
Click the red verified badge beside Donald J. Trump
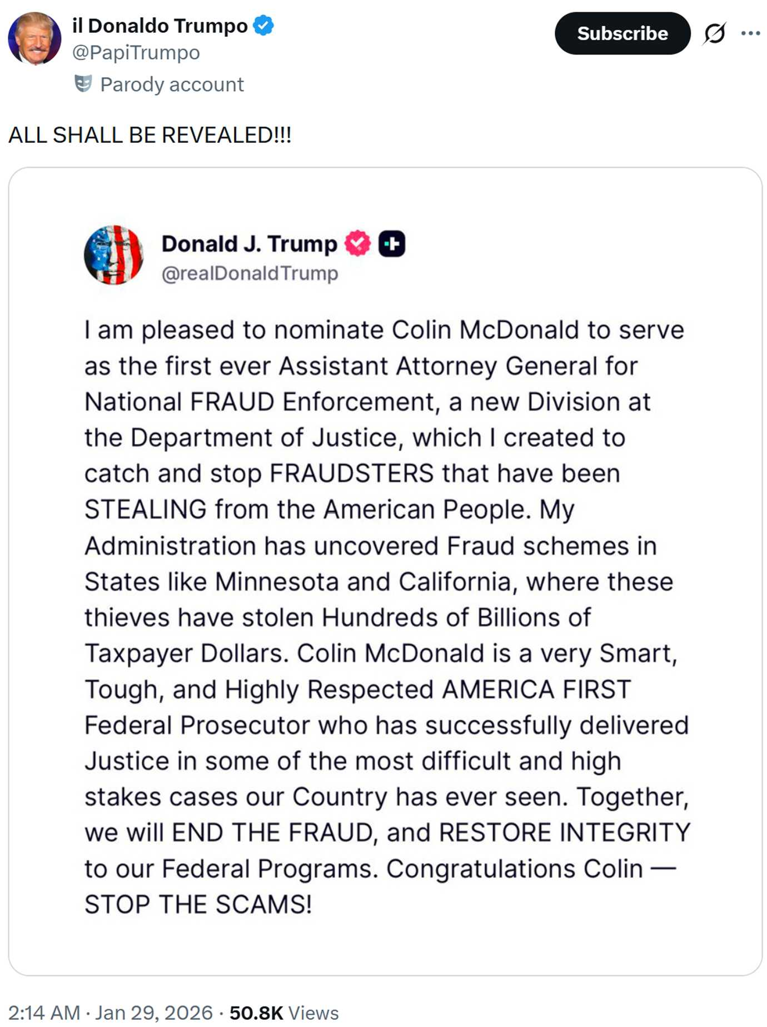[357, 243]
